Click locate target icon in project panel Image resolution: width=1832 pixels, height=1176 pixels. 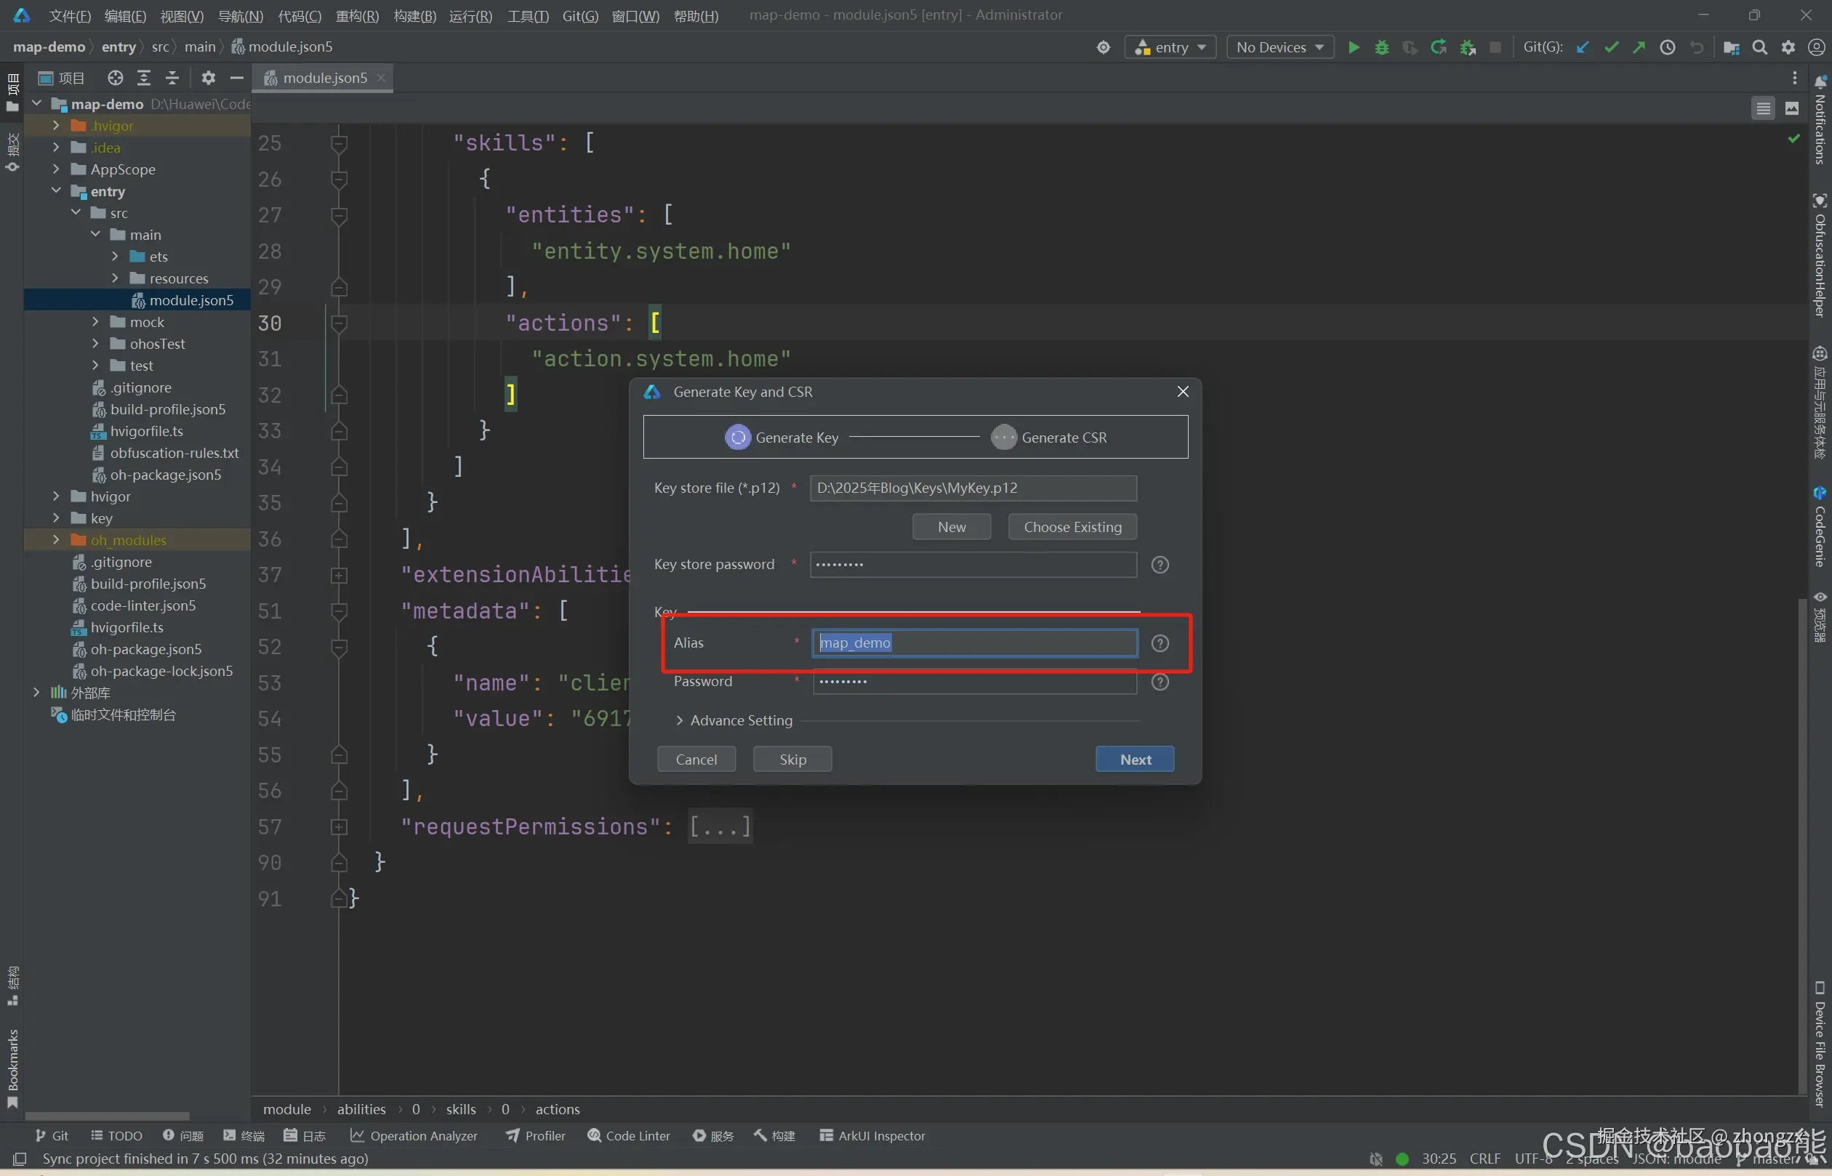115,78
